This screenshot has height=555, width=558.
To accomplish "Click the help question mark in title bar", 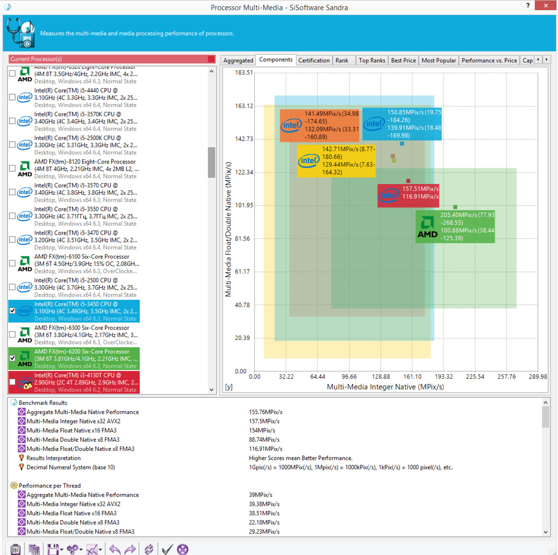I will pos(528,5).
